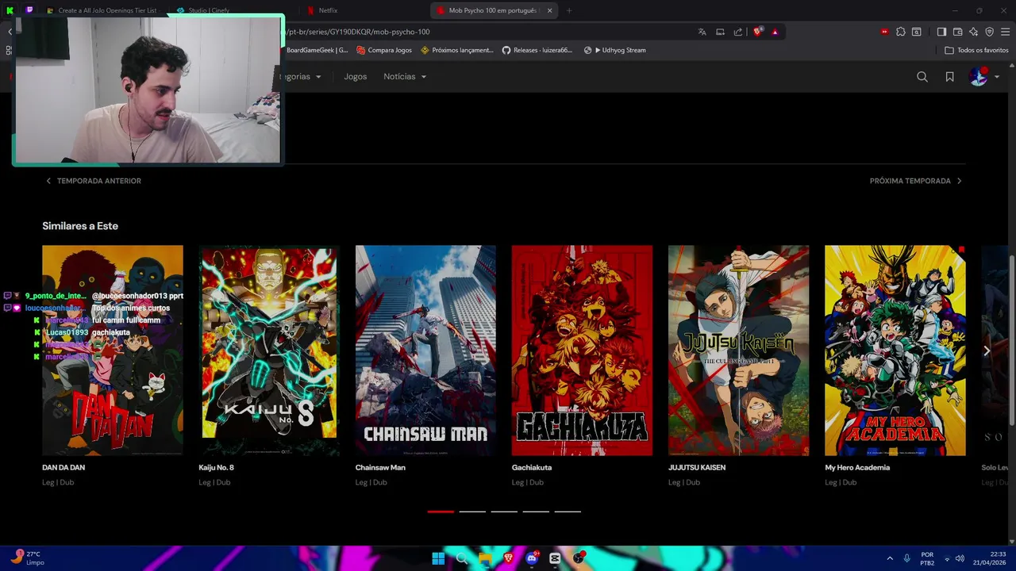The height and width of the screenshot is (571, 1016).
Task: Open the user profile avatar menu
Action: tap(983, 77)
